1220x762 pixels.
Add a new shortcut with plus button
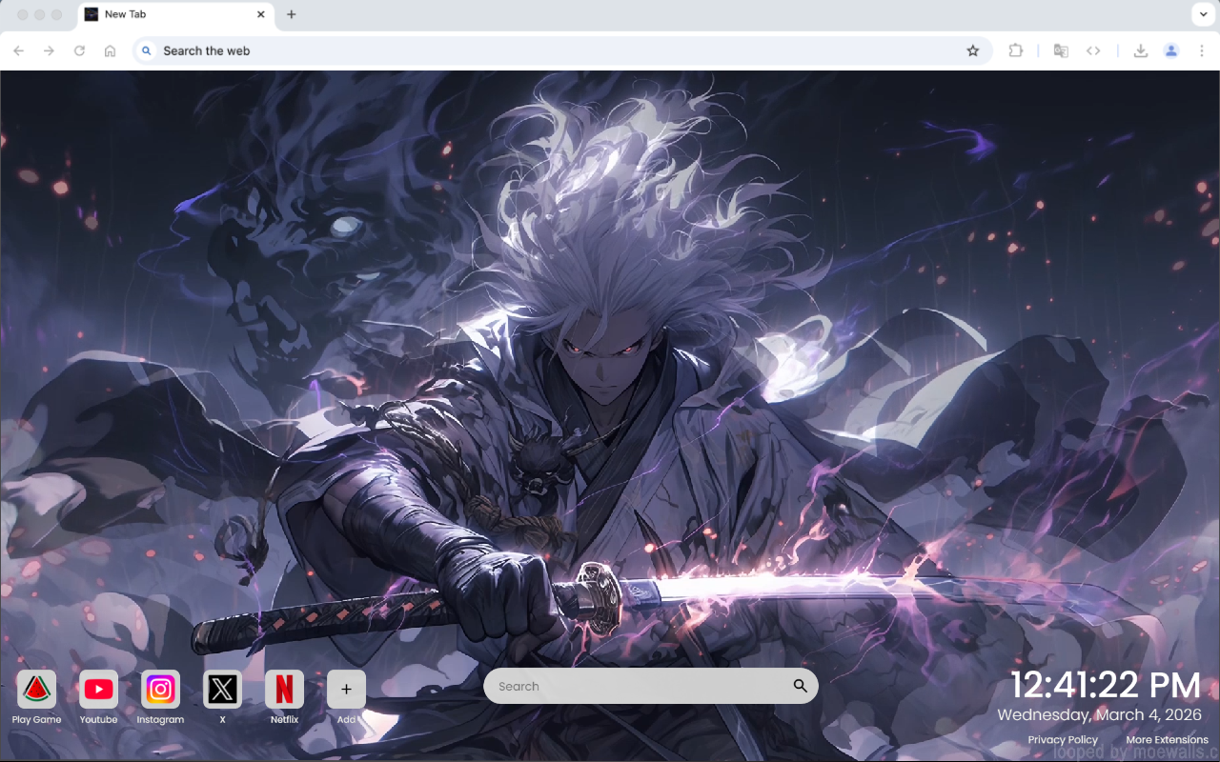346,689
